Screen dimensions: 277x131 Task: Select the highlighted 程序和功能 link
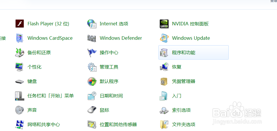[x=184, y=53]
